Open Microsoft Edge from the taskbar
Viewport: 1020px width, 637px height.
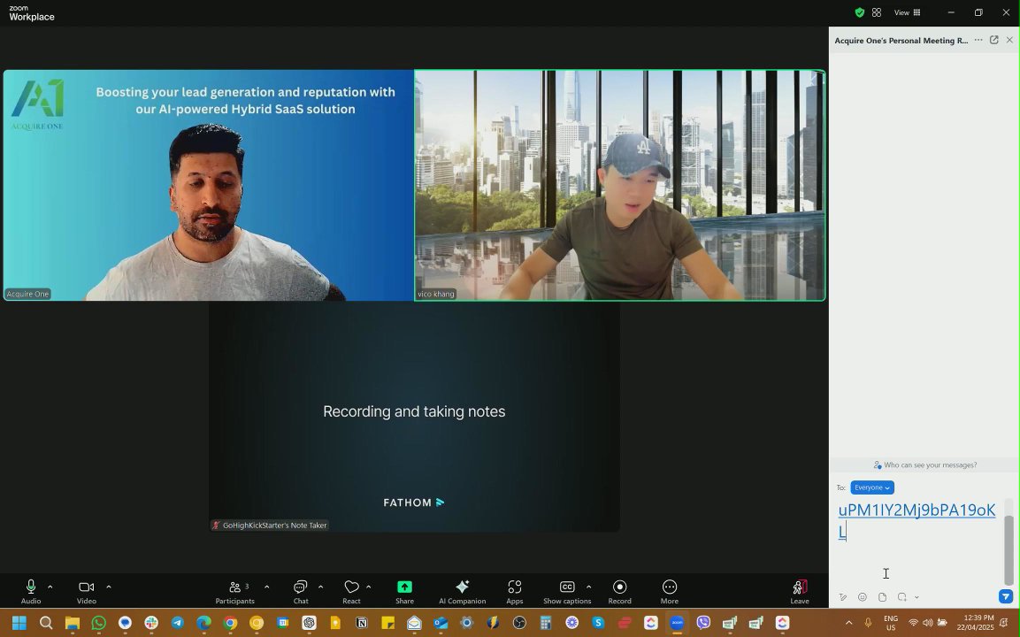click(203, 624)
